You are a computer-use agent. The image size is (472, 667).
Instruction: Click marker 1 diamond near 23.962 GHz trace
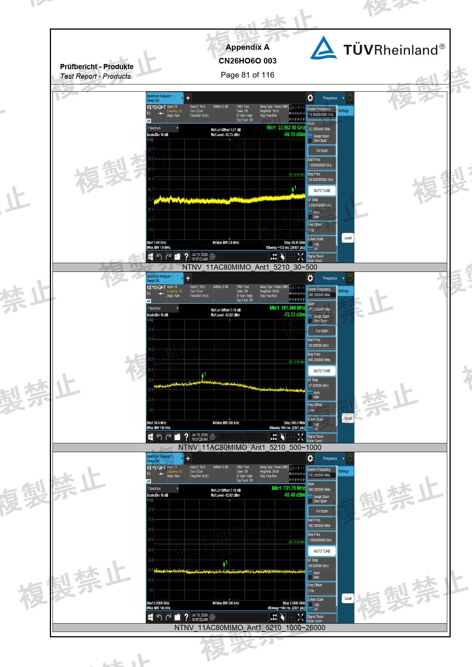click(293, 189)
